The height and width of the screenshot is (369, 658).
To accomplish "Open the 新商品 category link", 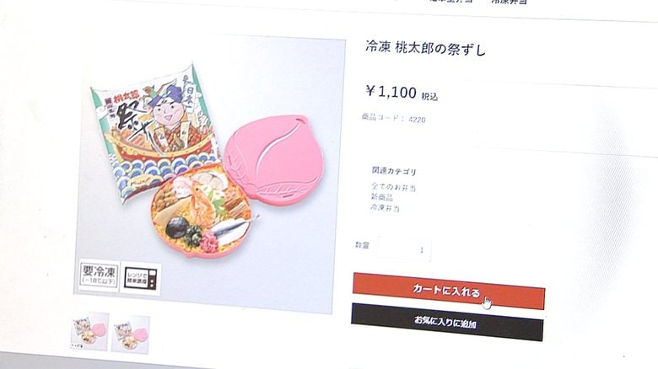I will 381,197.
